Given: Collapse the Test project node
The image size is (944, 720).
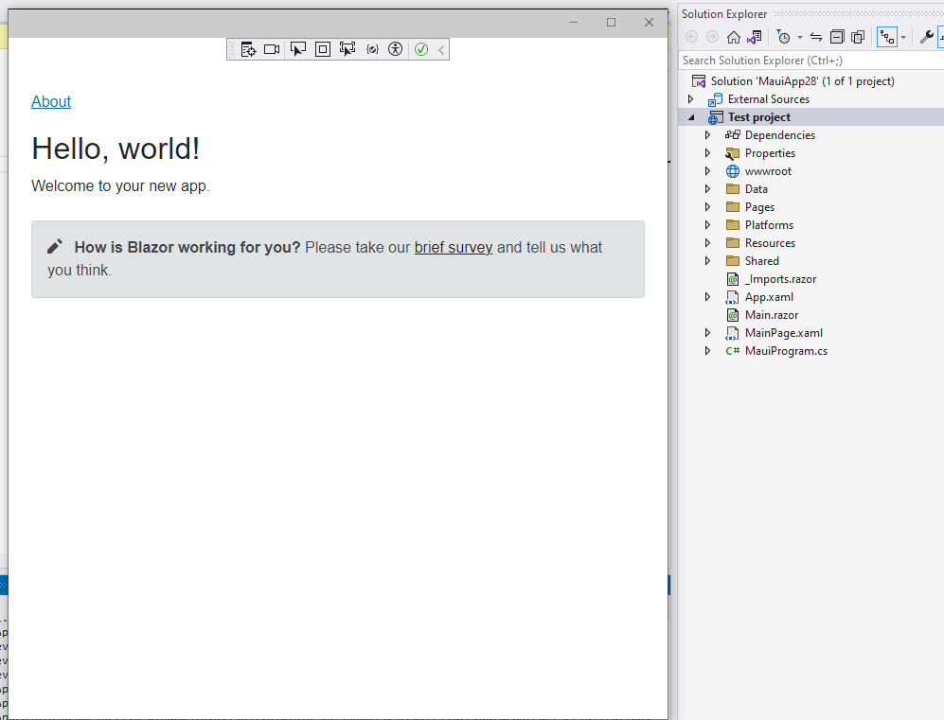Looking at the screenshot, I should (690, 116).
